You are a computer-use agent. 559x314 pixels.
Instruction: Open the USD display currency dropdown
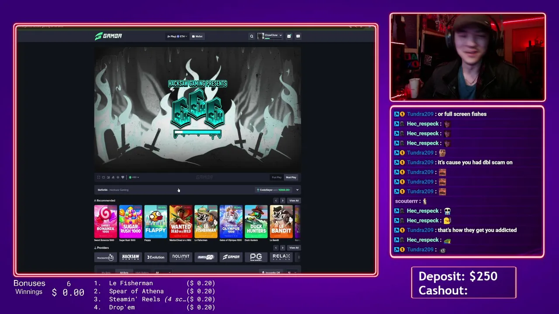pyautogui.click(x=134, y=177)
